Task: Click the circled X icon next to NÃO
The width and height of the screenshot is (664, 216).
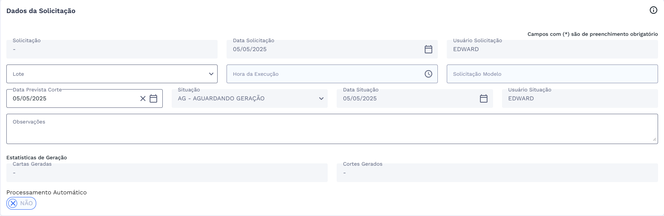Action: click(12, 203)
